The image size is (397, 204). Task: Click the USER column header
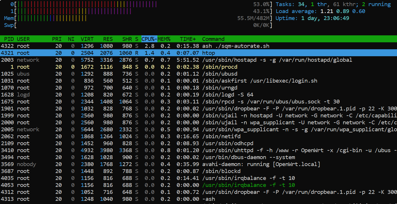coord(23,39)
